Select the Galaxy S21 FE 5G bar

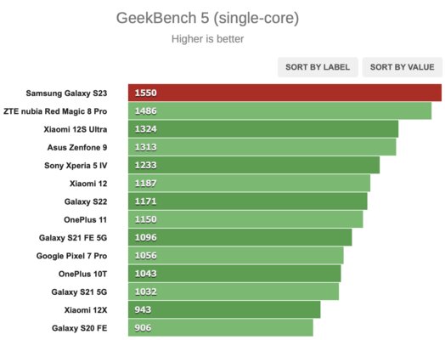pos(239,237)
